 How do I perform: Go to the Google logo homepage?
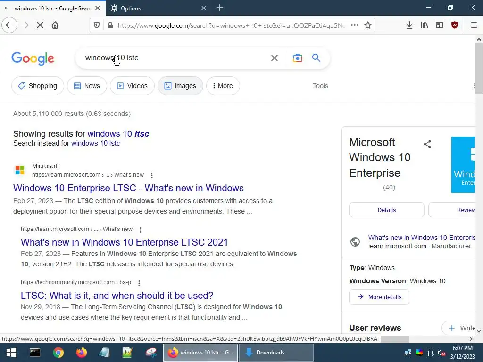click(33, 58)
